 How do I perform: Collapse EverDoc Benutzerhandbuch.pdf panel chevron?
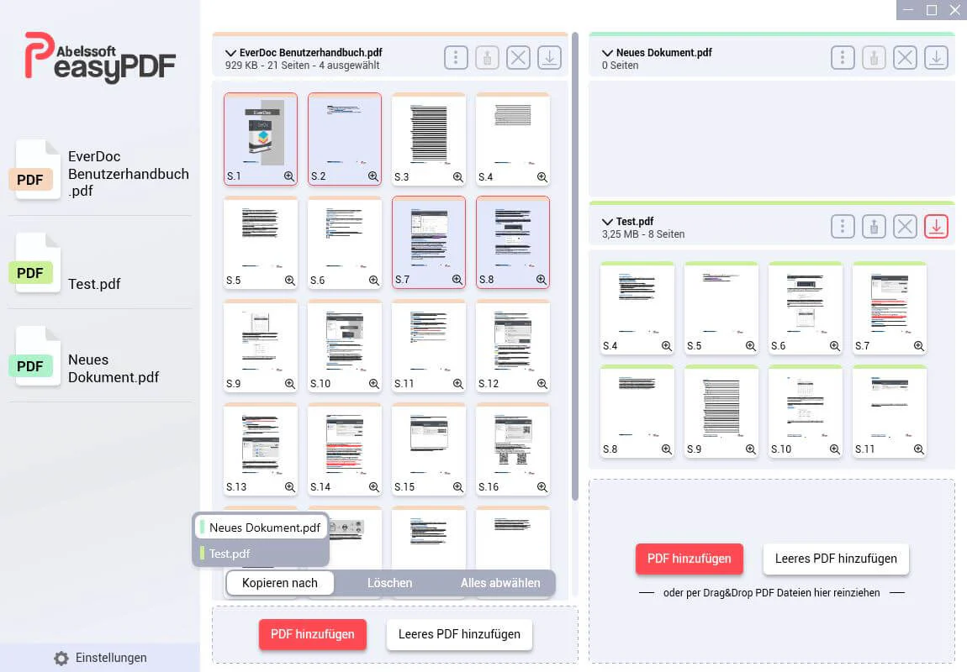tap(230, 53)
